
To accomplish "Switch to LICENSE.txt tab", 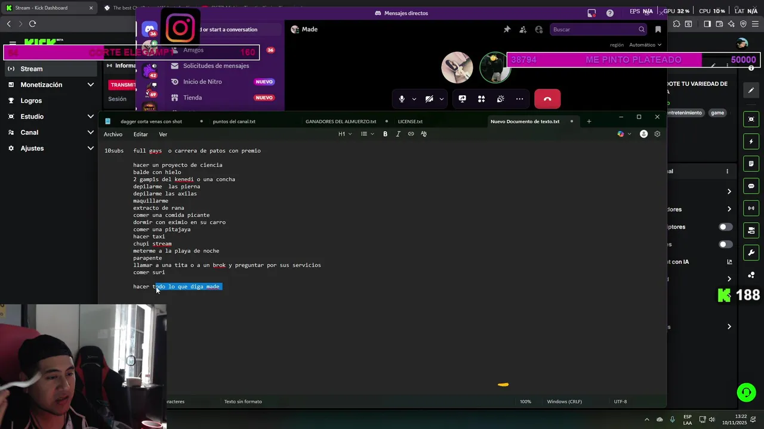I will click(x=410, y=122).
